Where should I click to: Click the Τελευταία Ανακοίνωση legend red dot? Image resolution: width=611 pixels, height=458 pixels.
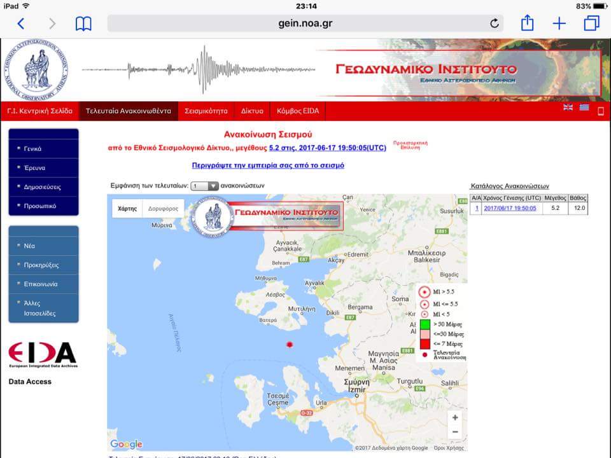click(x=425, y=355)
